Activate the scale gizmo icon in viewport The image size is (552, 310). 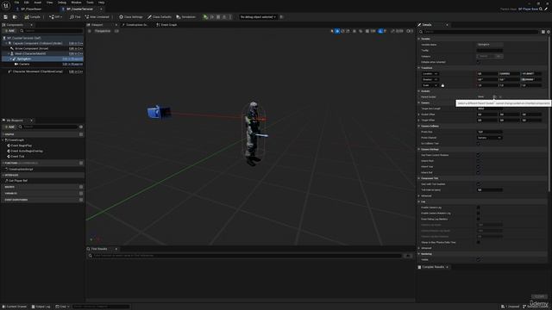(x=348, y=31)
